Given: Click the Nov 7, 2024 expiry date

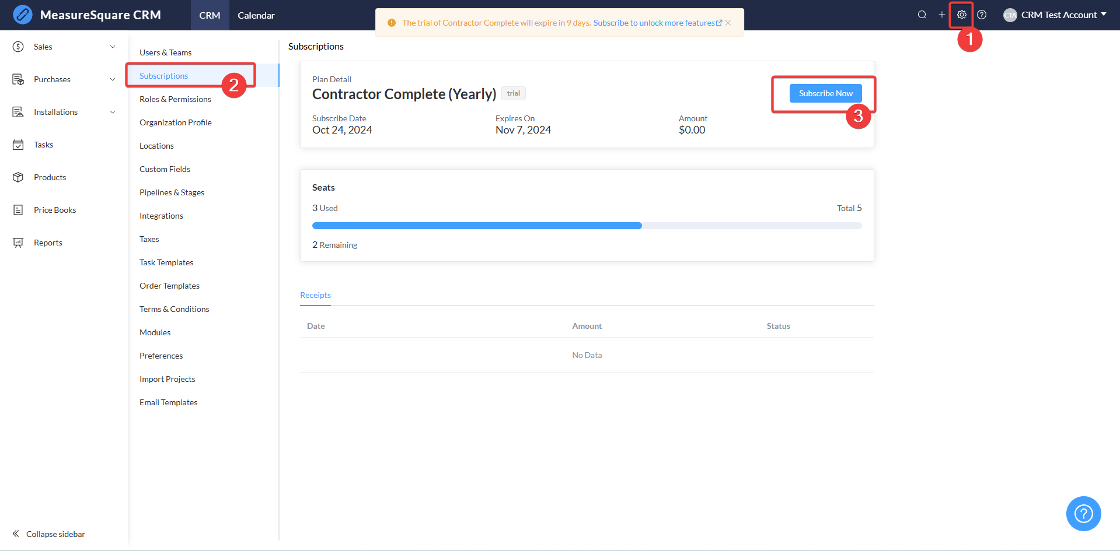Looking at the screenshot, I should click(524, 130).
